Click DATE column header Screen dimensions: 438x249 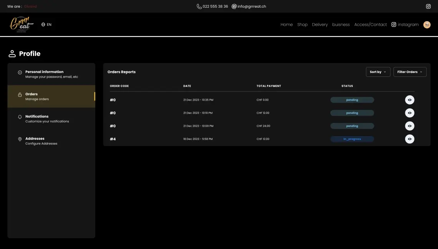(187, 86)
